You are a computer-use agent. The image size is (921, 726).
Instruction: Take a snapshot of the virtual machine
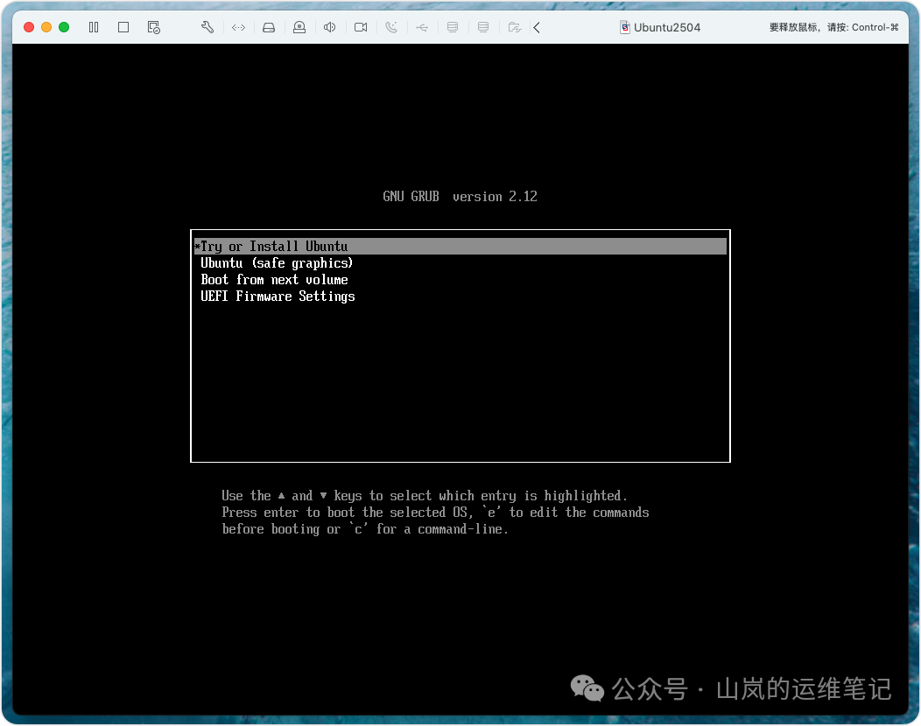pos(153,27)
